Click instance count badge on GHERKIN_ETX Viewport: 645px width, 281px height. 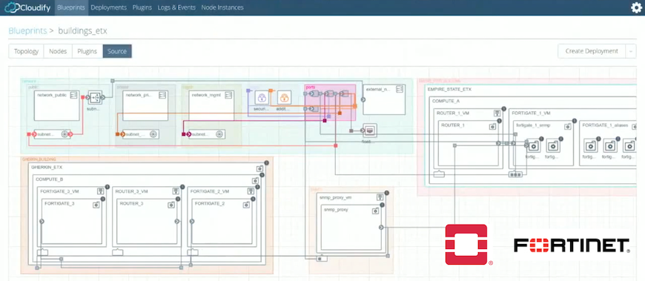click(266, 163)
